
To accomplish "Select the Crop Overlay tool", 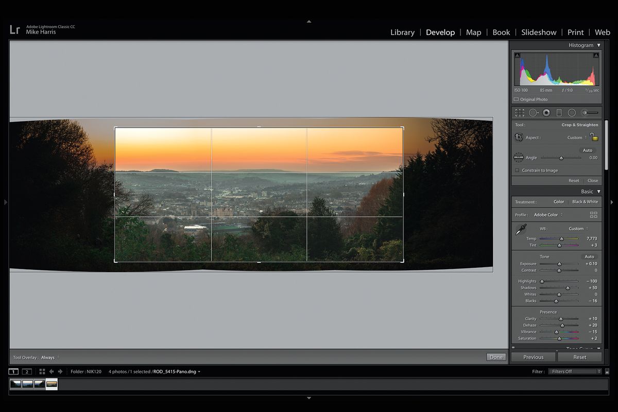I will pyautogui.click(x=520, y=112).
